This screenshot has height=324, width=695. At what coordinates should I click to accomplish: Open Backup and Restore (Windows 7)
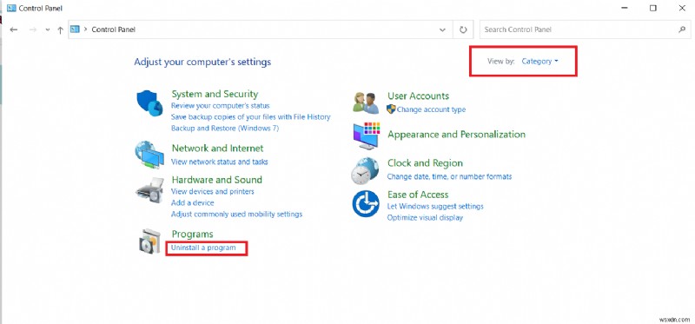click(x=225, y=128)
